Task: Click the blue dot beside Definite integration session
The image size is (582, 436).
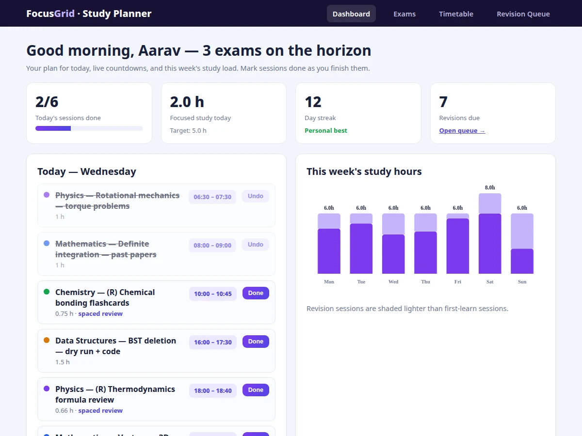Action: (x=47, y=243)
